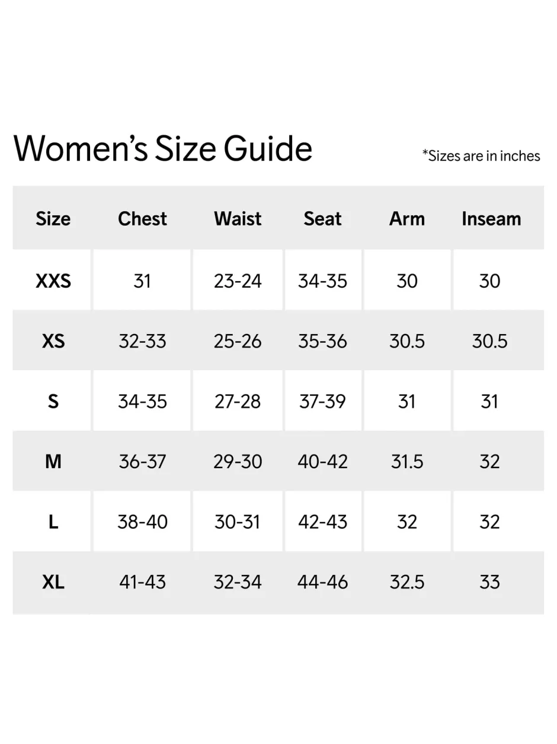The height and width of the screenshot is (744, 557).
Task: Select the XL inseam value 33
Action: click(x=490, y=582)
